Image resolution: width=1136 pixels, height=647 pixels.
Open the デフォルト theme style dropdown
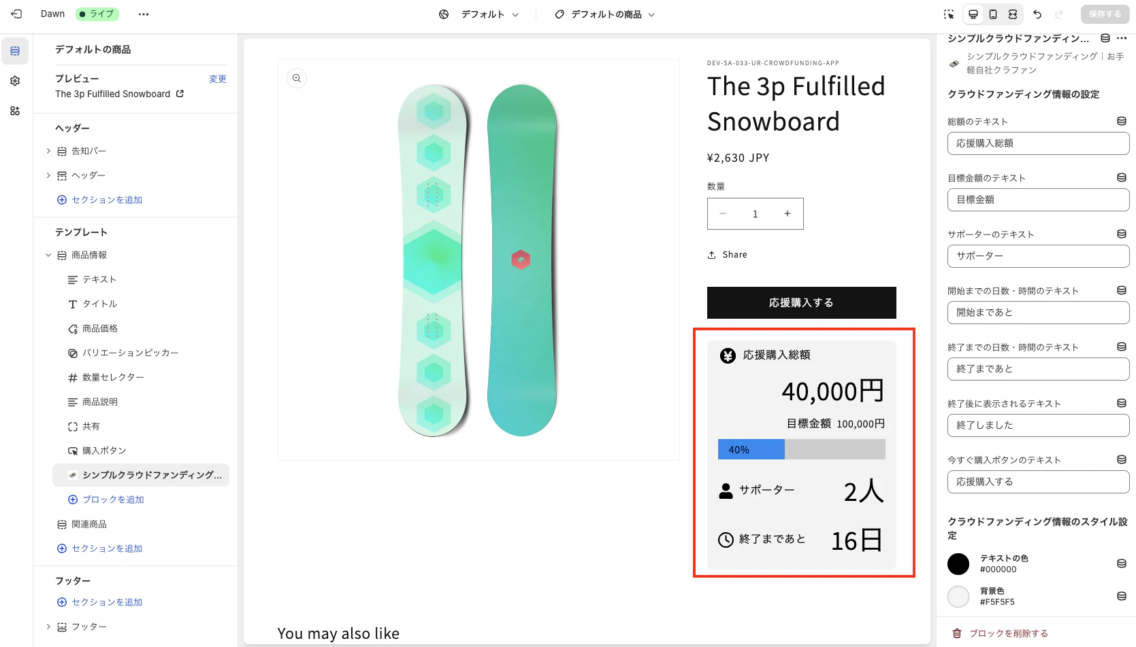[x=479, y=14]
